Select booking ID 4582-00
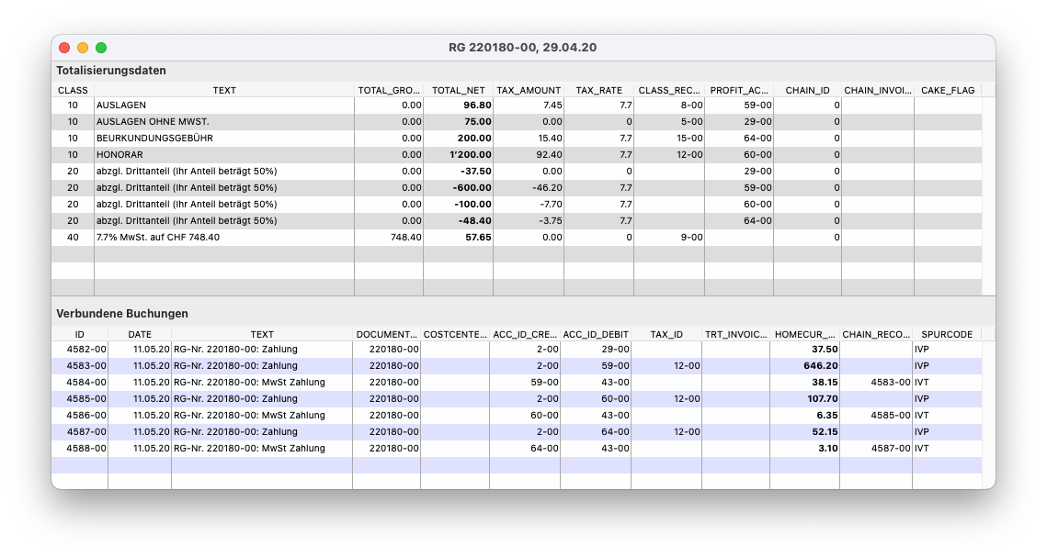This screenshot has width=1047, height=557. point(86,349)
